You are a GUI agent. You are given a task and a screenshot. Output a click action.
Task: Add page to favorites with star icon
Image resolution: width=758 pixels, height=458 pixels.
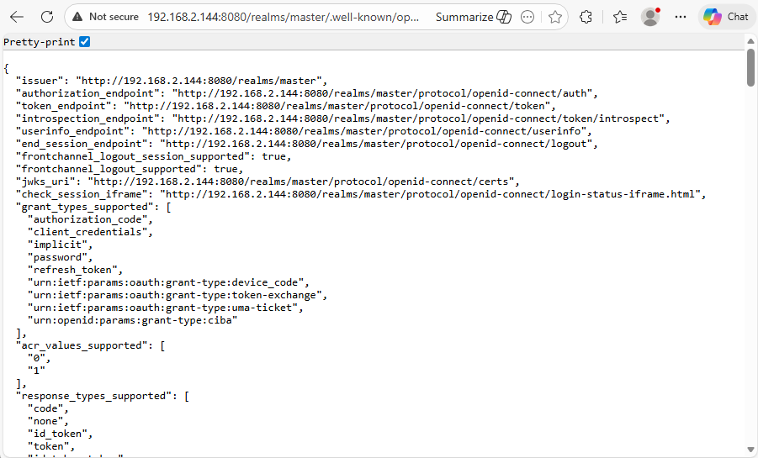point(554,17)
